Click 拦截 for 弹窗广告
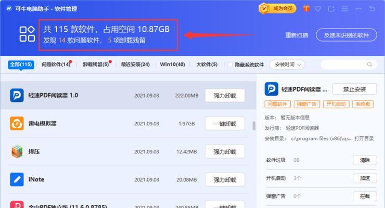Viewport: 385px width, 208px height. (365, 196)
